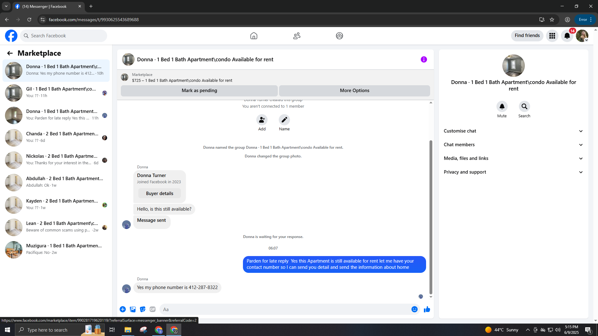Open the Gil apartment conversation
This screenshot has width=598, height=336.
tap(56, 93)
